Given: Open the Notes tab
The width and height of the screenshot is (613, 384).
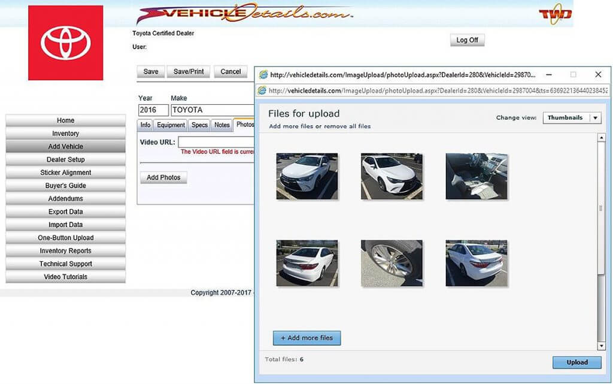Looking at the screenshot, I should click(221, 125).
